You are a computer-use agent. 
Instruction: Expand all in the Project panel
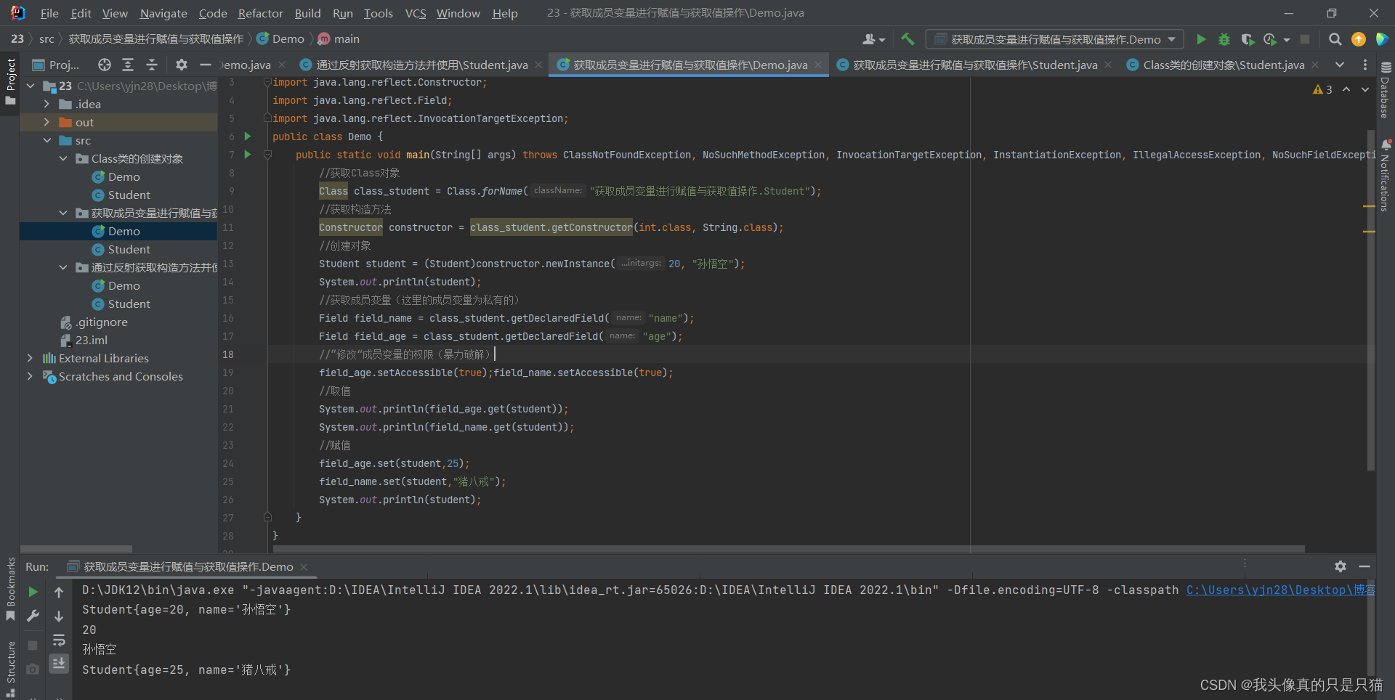128,65
